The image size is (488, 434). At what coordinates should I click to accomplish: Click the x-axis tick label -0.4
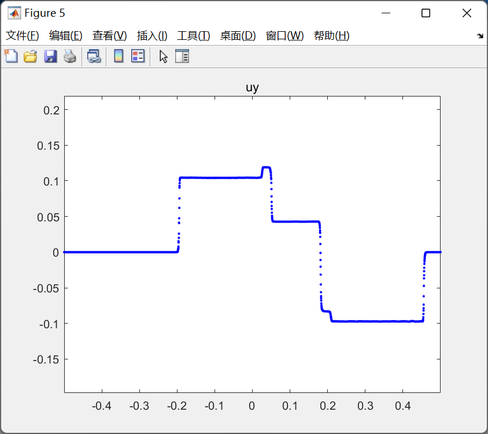pyautogui.click(x=101, y=406)
